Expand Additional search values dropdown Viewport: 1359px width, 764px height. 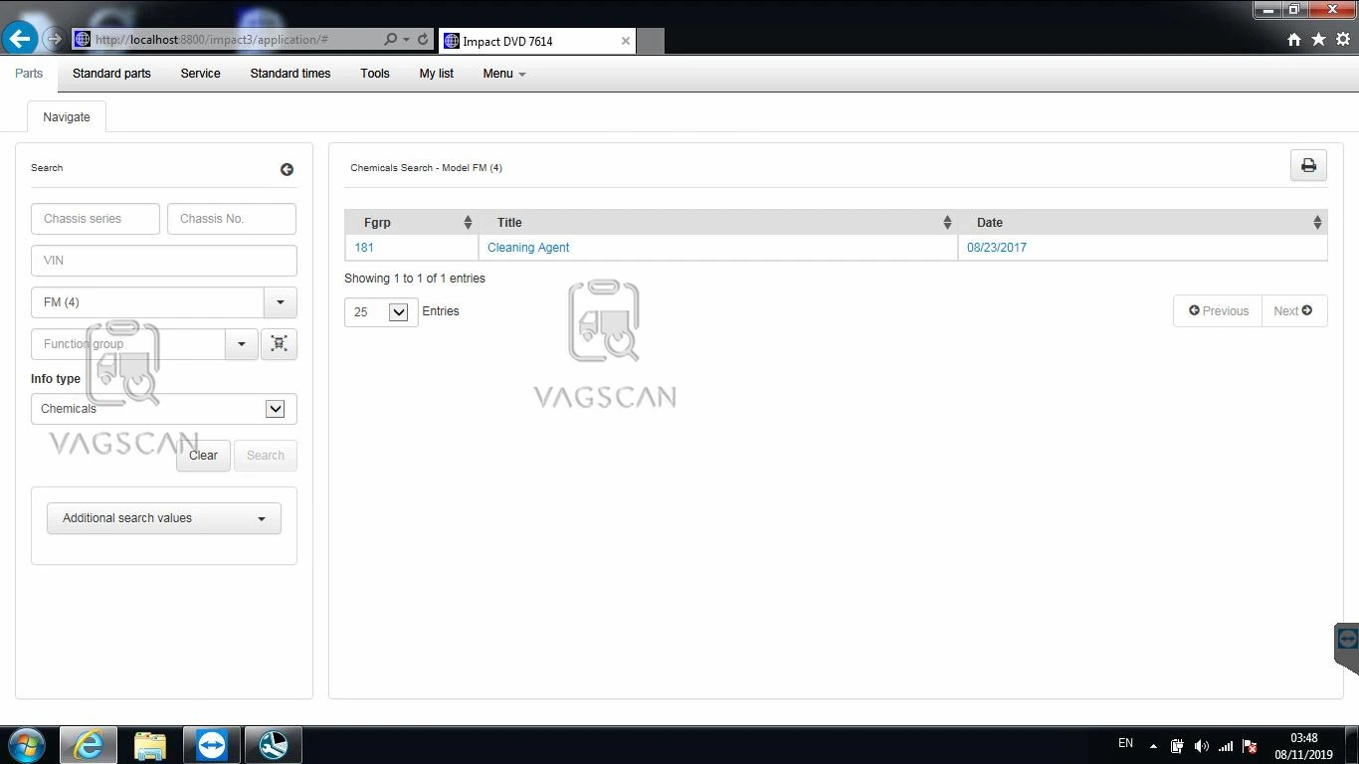tap(164, 518)
